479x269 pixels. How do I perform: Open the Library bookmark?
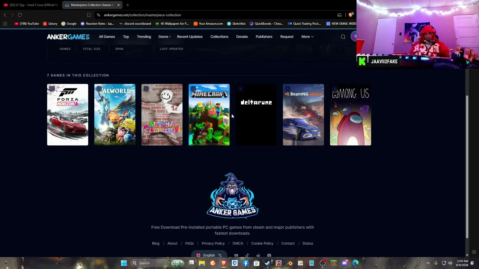50,24
